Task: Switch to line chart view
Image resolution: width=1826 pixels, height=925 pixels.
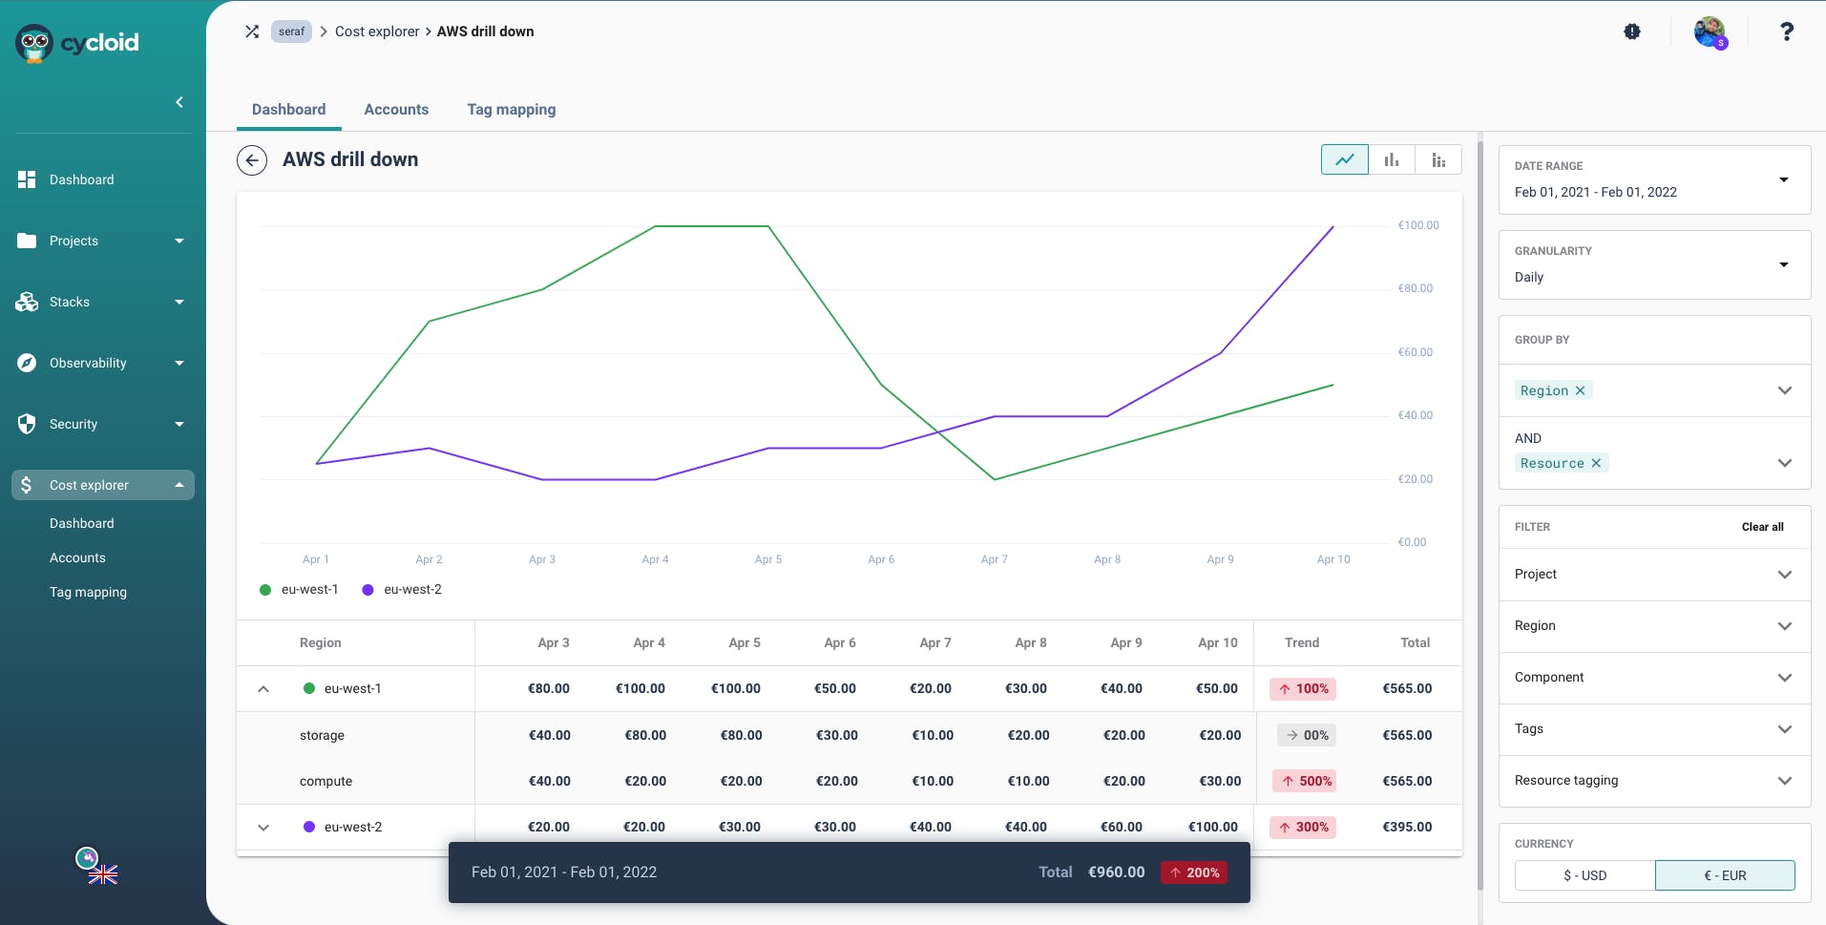Action: point(1344,159)
